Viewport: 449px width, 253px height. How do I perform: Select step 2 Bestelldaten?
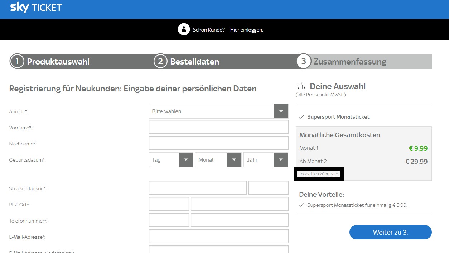click(x=187, y=61)
